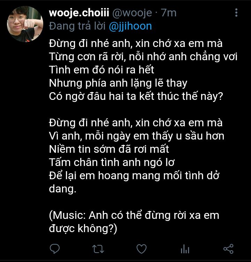Open the three-dot more options menu
This screenshot has width=251, height=262.
236,13
